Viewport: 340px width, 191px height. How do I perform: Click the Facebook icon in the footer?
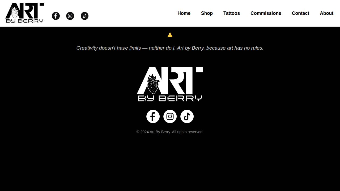point(153,116)
